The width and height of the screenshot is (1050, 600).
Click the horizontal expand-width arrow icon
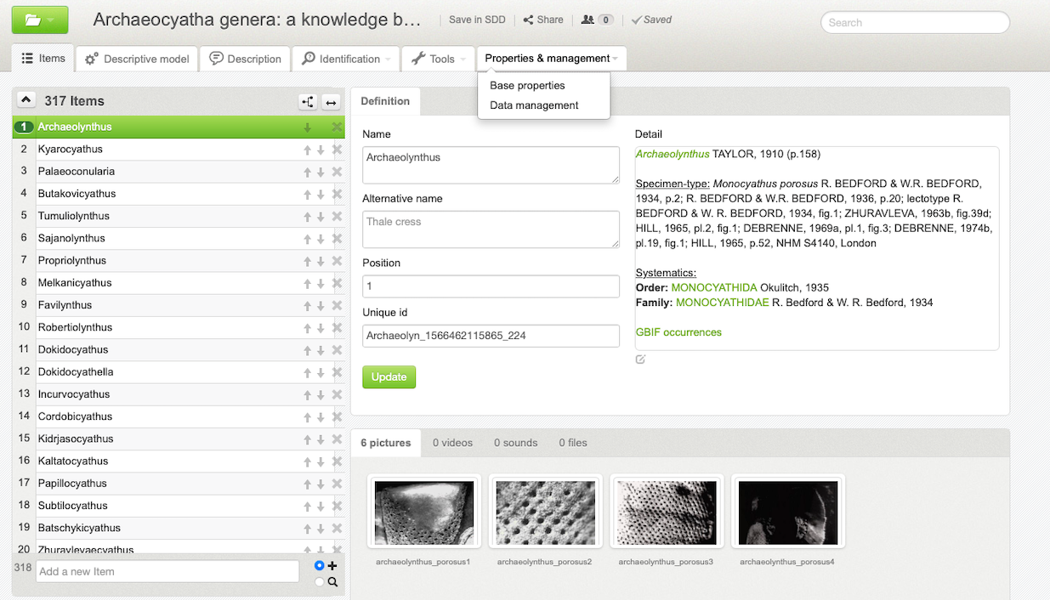tap(332, 102)
